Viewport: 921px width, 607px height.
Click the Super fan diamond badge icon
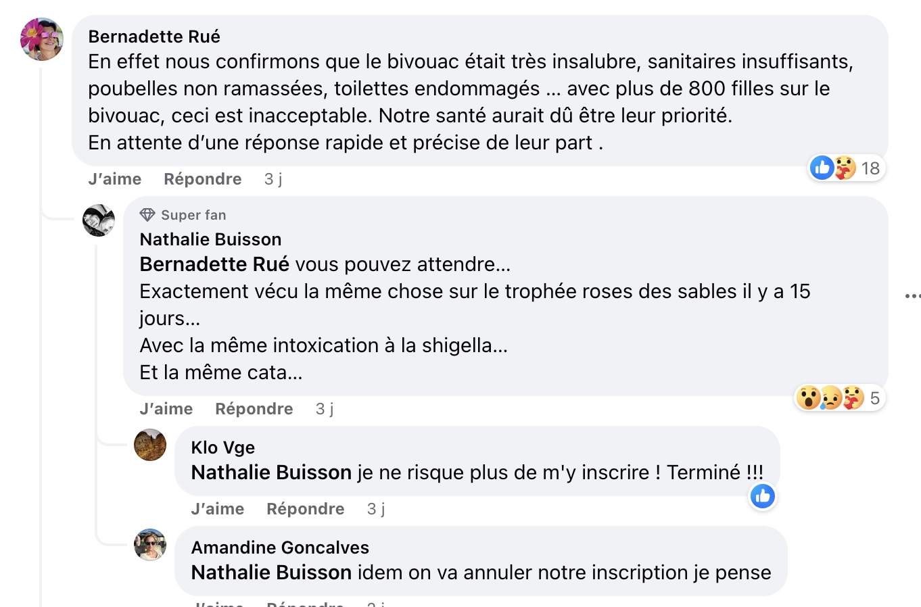coord(147,215)
